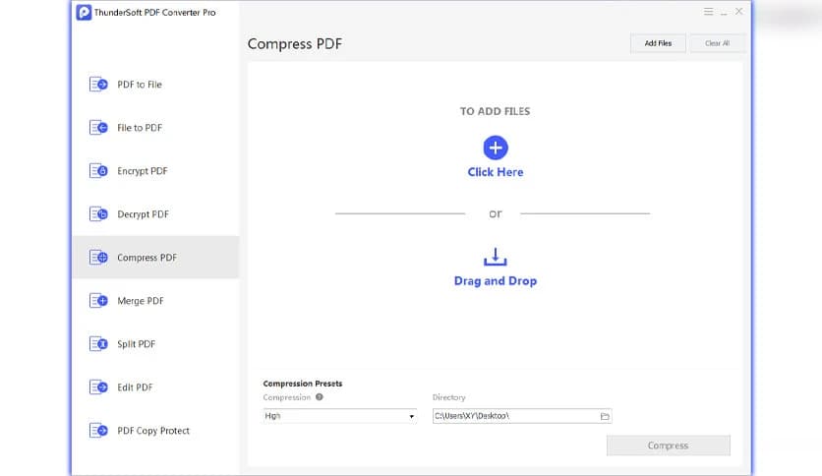
Task: Minimize the PDF Converter window
Action: click(724, 12)
